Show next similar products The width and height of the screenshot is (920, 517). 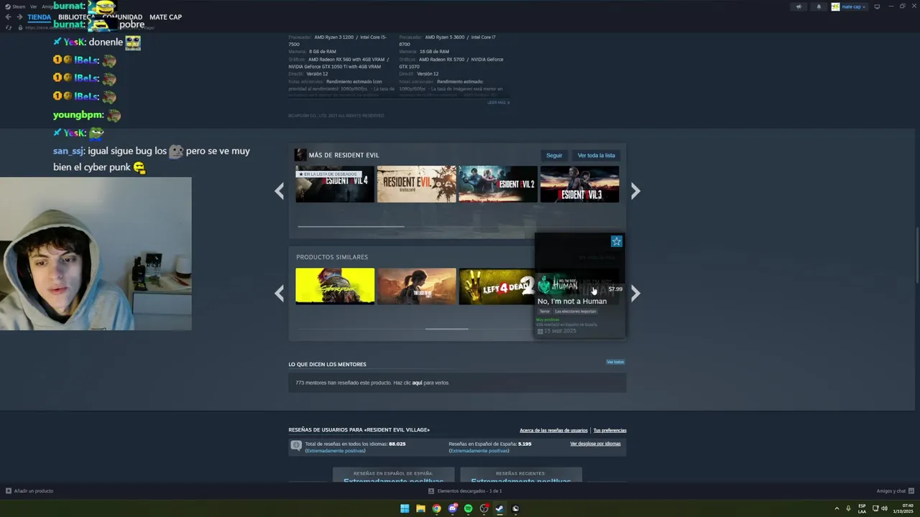(635, 293)
